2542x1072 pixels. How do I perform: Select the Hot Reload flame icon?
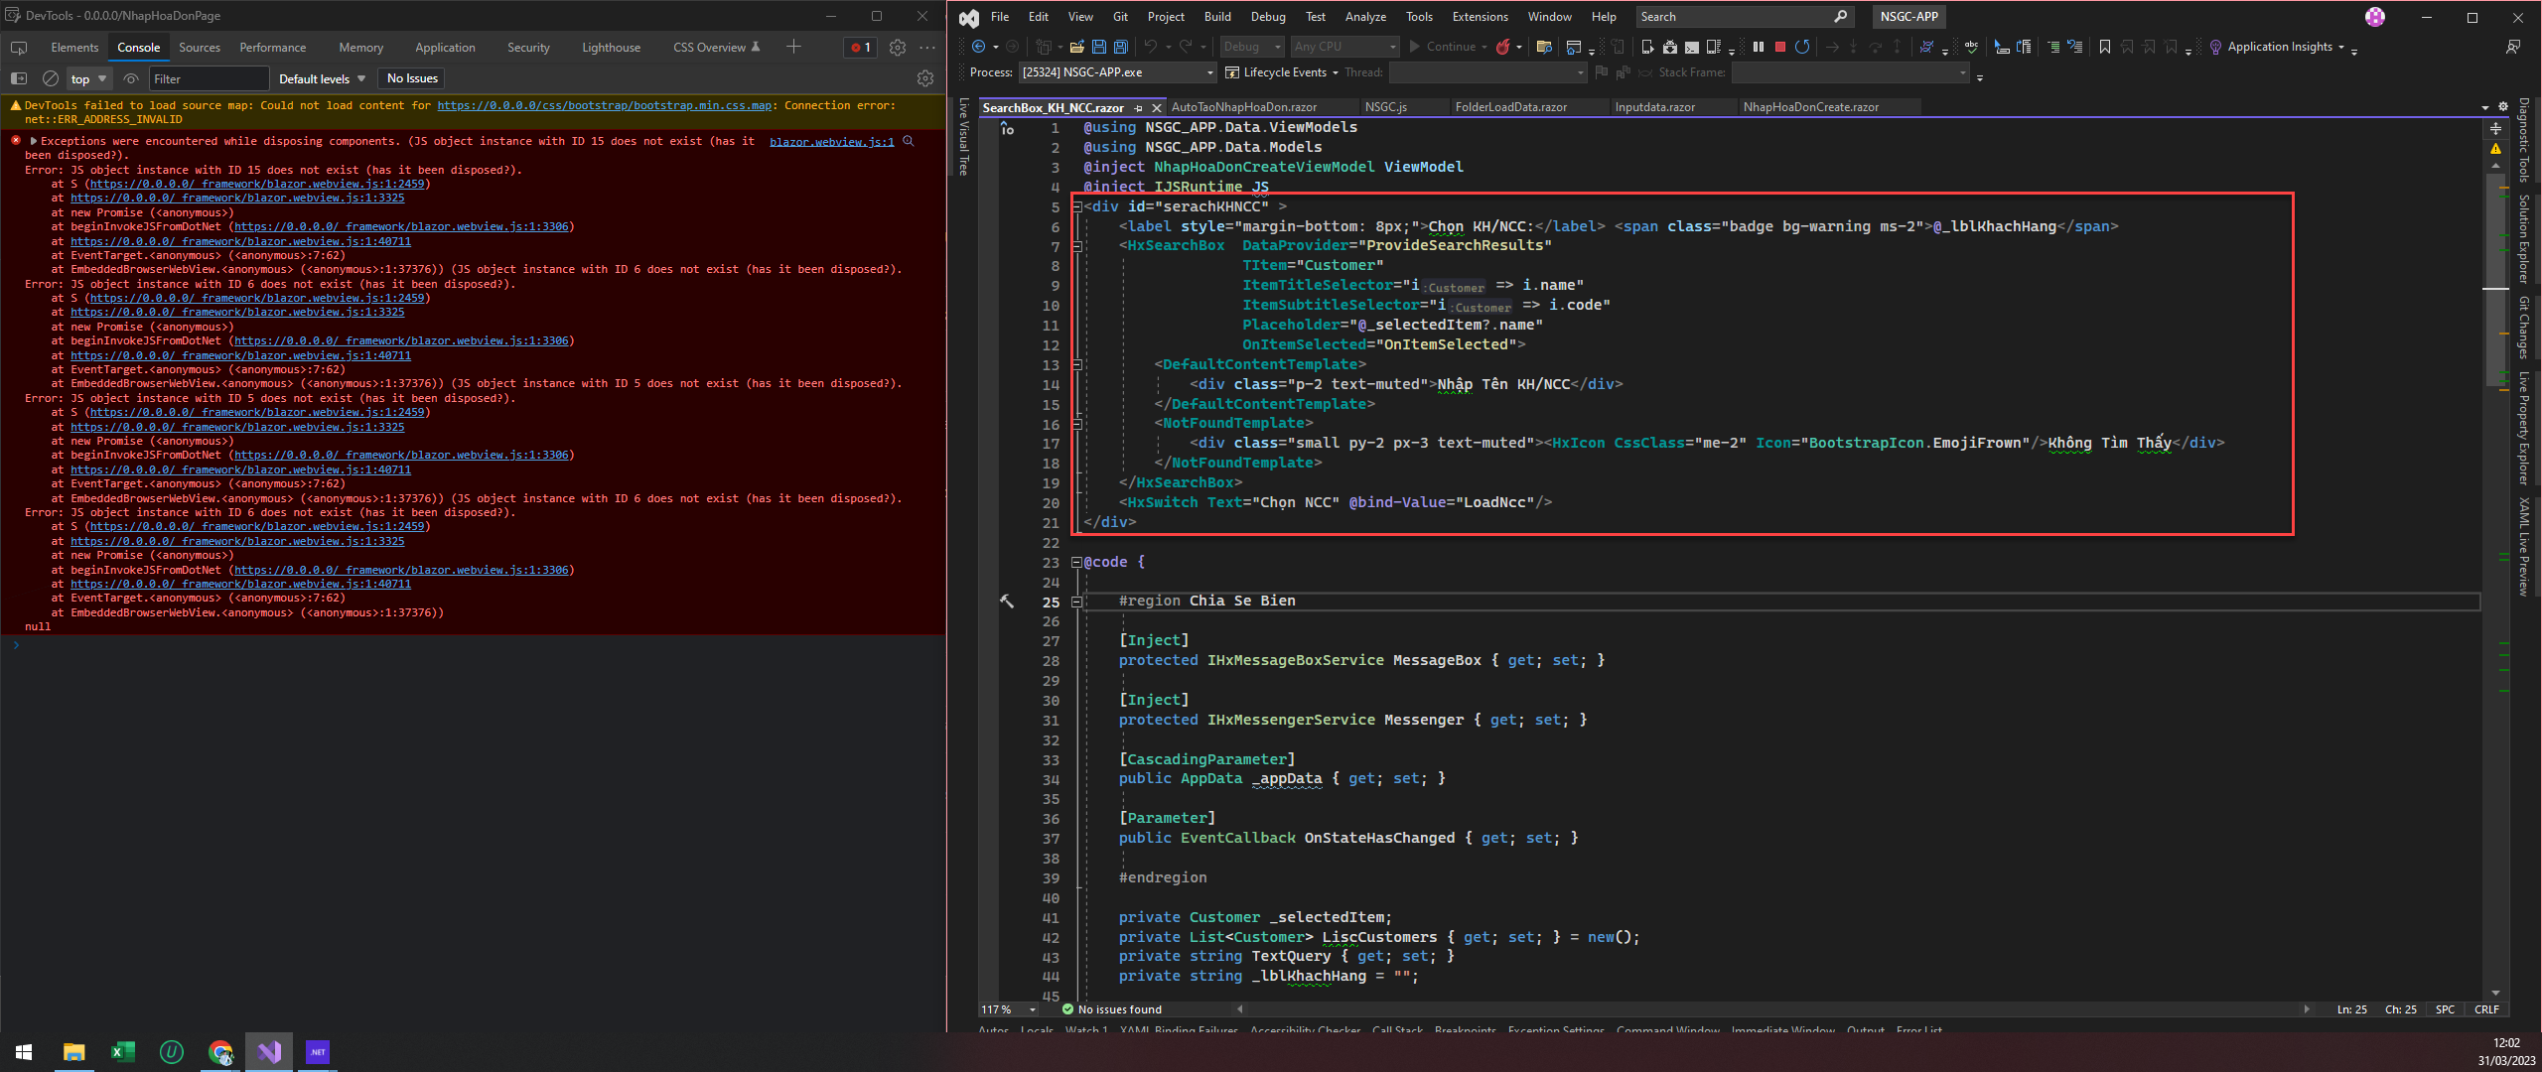pyautogui.click(x=1503, y=47)
